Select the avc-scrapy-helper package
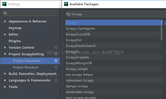 pyautogui.click(x=114, y=75)
